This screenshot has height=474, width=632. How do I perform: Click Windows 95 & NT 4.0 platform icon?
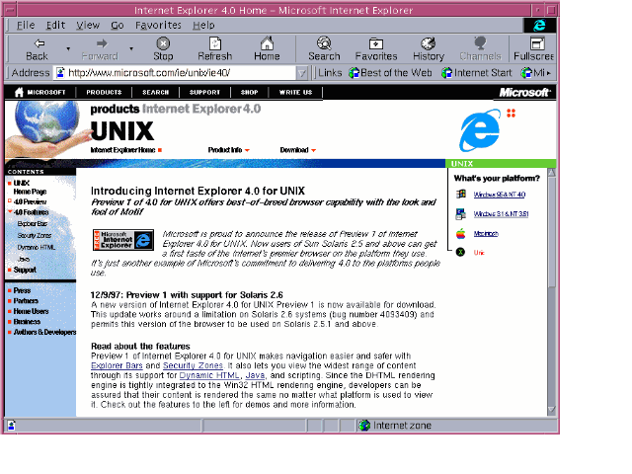coord(461,195)
